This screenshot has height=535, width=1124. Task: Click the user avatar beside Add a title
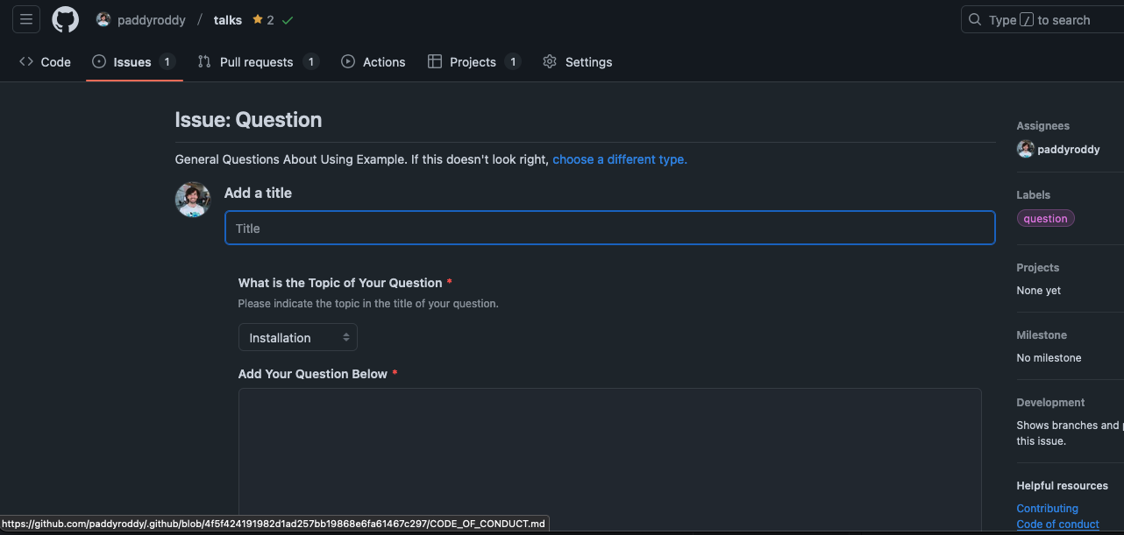193,200
